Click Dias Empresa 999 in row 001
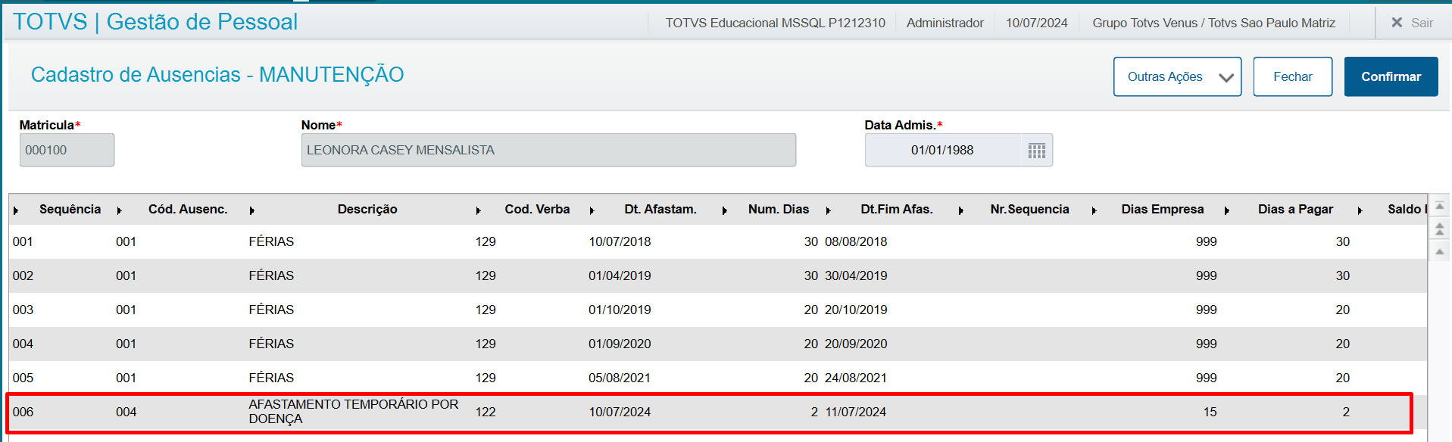The height and width of the screenshot is (442, 1452). point(1206,241)
